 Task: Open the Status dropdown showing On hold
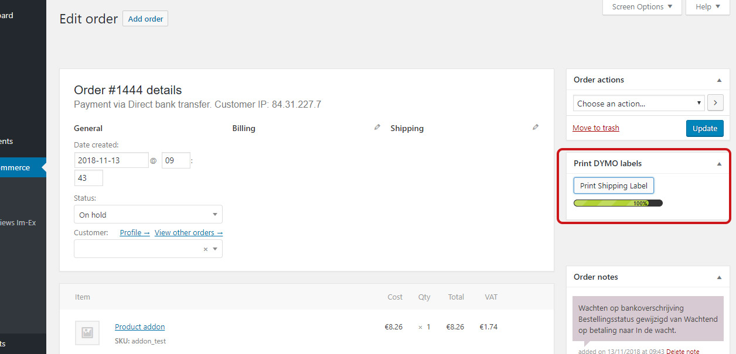[x=148, y=215]
